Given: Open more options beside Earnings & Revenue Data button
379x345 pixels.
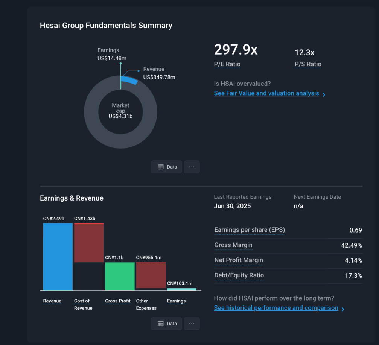Looking at the screenshot, I should pyautogui.click(x=192, y=324).
